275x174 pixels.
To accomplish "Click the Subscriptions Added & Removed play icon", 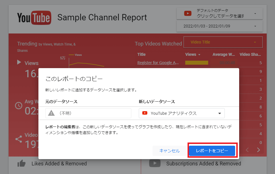I will coord(155,163).
